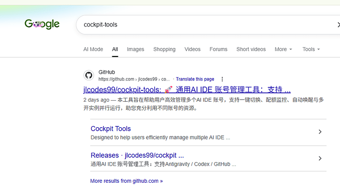Open Releases · jlcodes99/cockpit link
This screenshot has width=340, height=195.
point(137,155)
